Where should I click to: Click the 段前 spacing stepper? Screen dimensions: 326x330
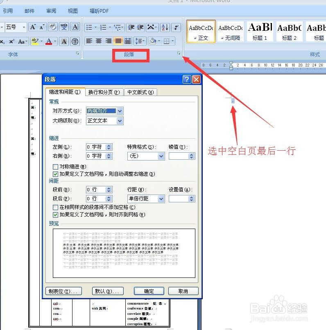point(109,190)
